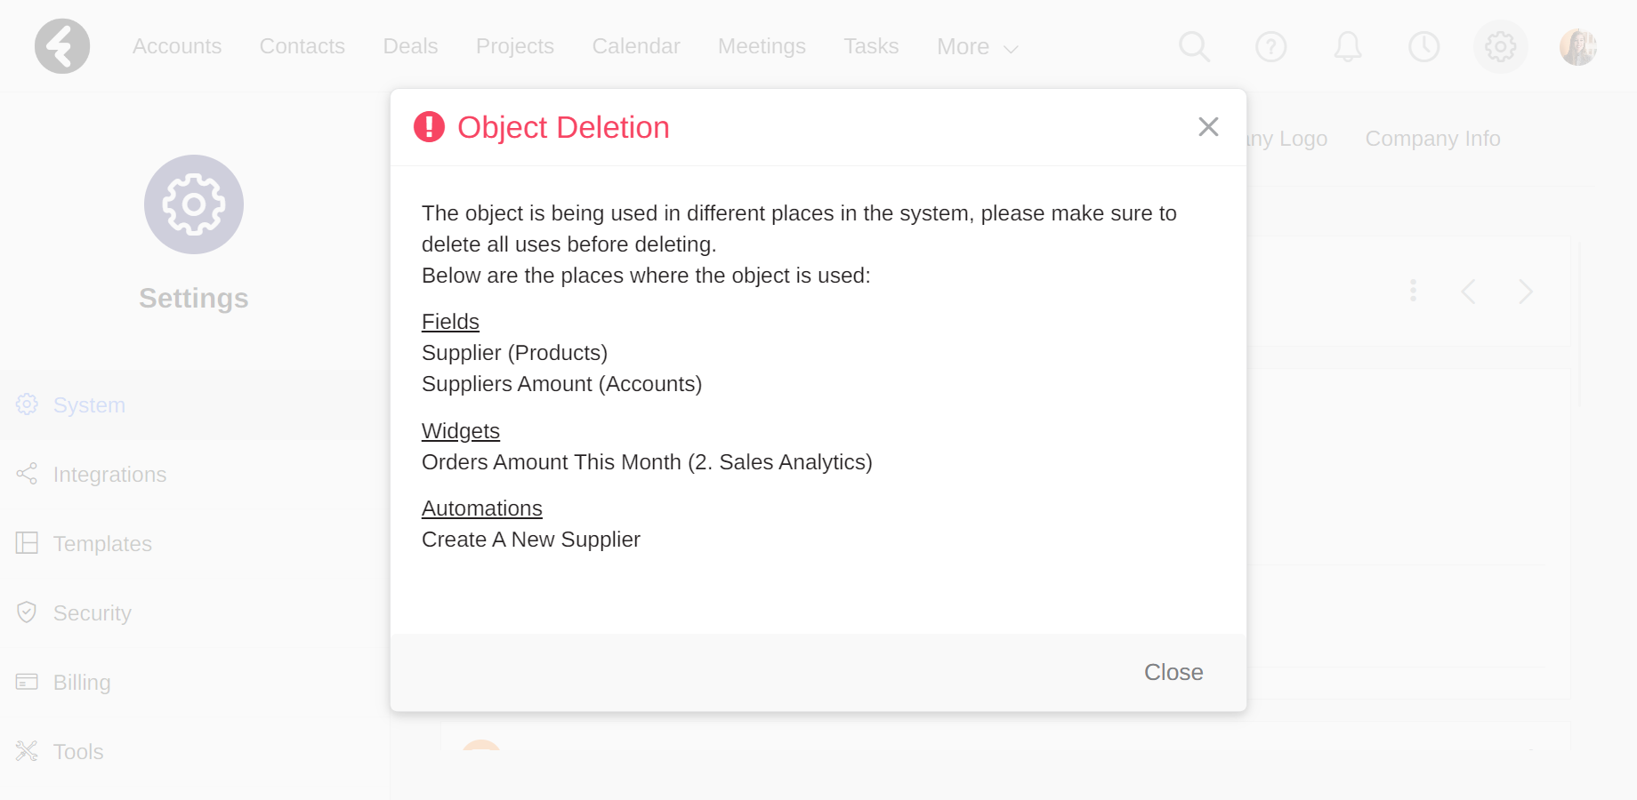Open the Deals menu item

click(x=410, y=46)
